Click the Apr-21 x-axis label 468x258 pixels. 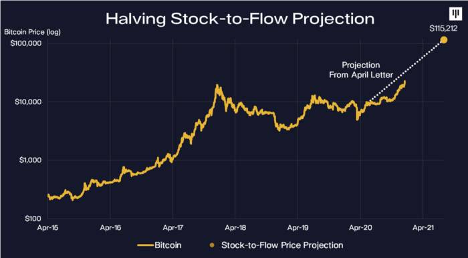(x=423, y=228)
